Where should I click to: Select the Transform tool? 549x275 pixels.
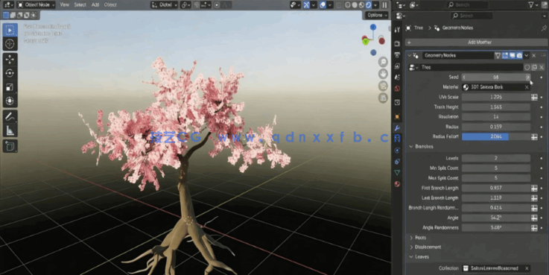click(x=10, y=101)
